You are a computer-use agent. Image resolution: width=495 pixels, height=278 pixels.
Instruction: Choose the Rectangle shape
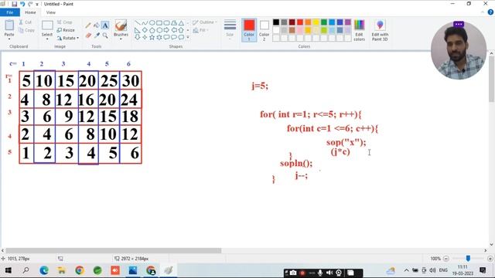pyautogui.click(x=159, y=22)
